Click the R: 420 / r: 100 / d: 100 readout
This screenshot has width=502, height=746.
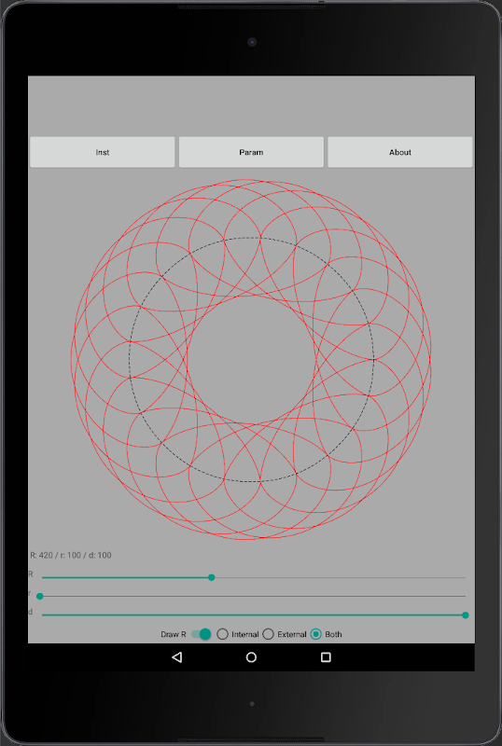pyautogui.click(x=71, y=555)
